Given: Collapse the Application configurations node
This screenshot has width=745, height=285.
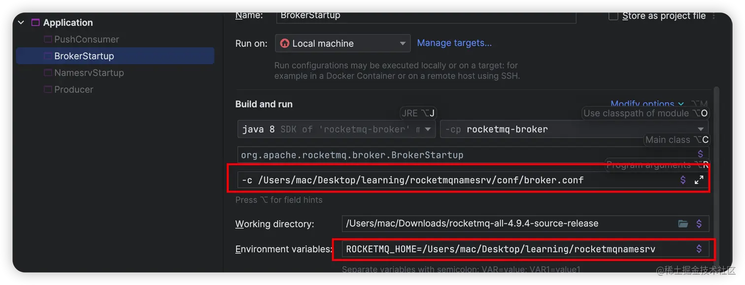Looking at the screenshot, I should [21, 23].
